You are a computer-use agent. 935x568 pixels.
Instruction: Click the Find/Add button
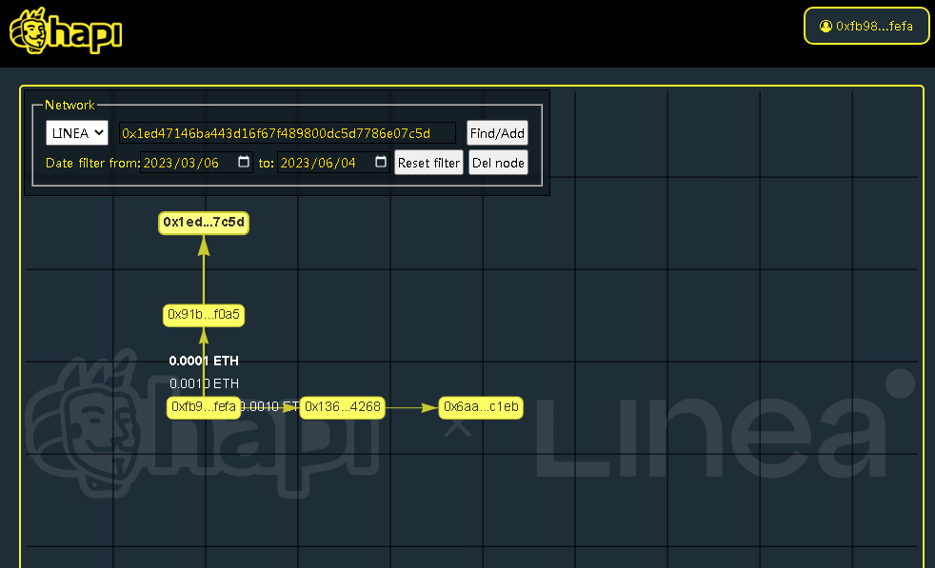[x=497, y=133]
